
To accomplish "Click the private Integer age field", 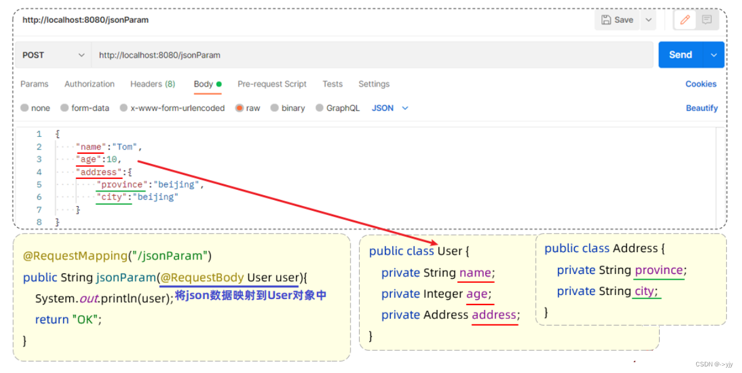I will (437, 294).
